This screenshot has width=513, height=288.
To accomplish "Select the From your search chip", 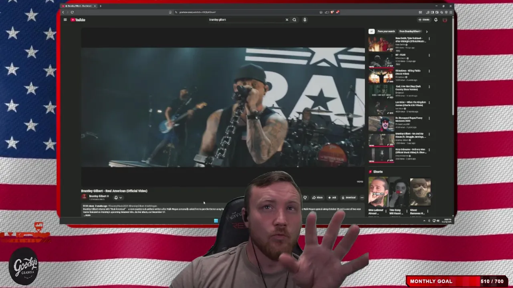I will [x=386, y=31].
